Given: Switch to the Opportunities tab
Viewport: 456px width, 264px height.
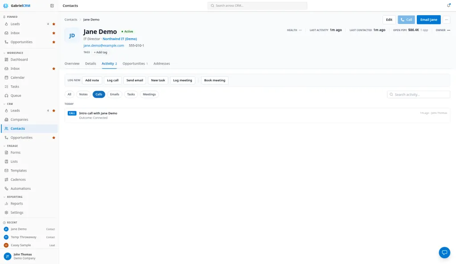Looking at the screenshot, I should (x=135, y=64).
